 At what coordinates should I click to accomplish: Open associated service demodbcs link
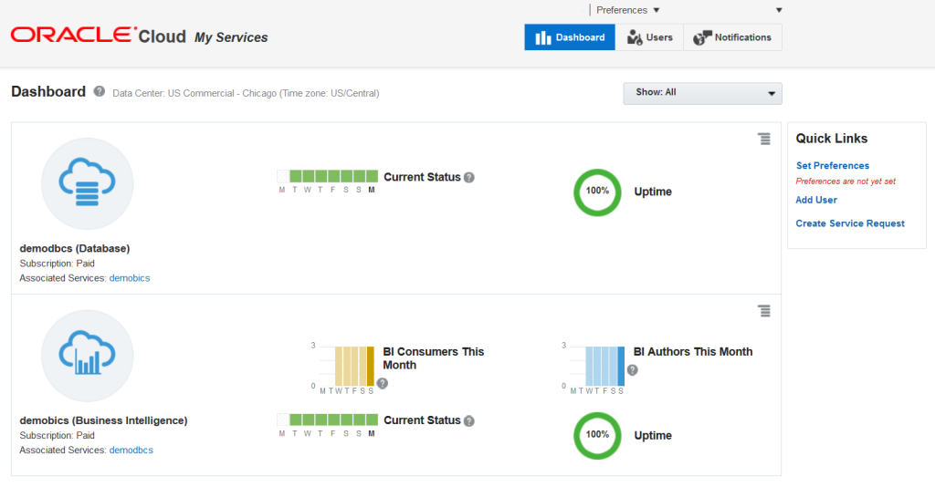click(131, 451)
